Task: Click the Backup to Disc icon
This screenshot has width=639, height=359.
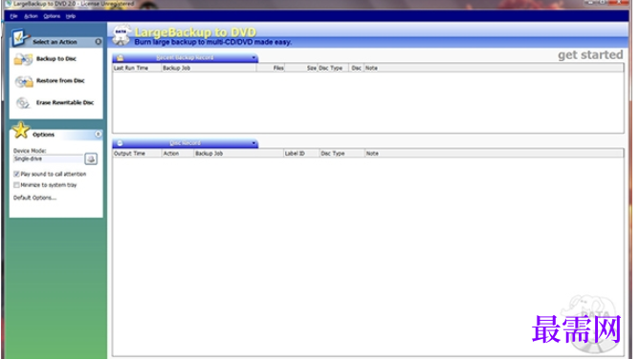Action: coord(23,59)
